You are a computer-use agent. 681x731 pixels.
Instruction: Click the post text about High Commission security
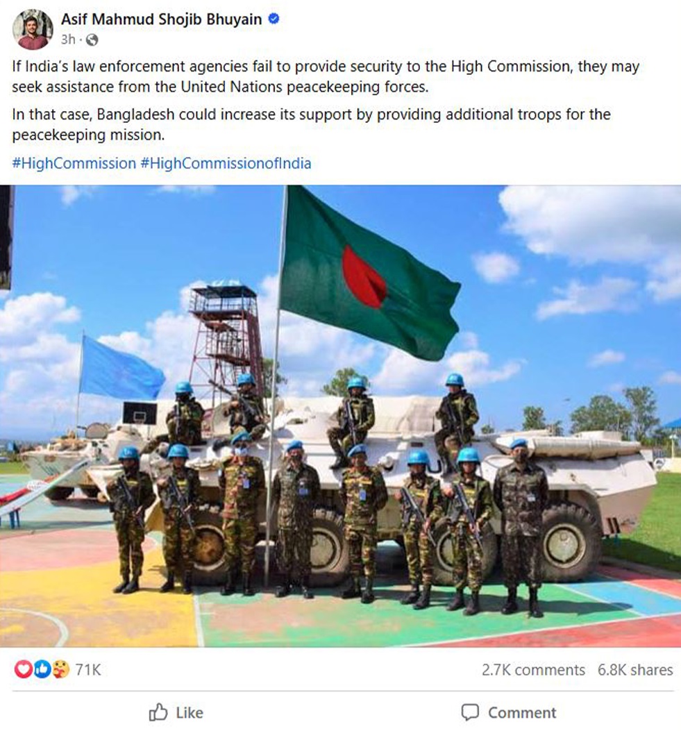pyautogui.click(x=326, y=76)
